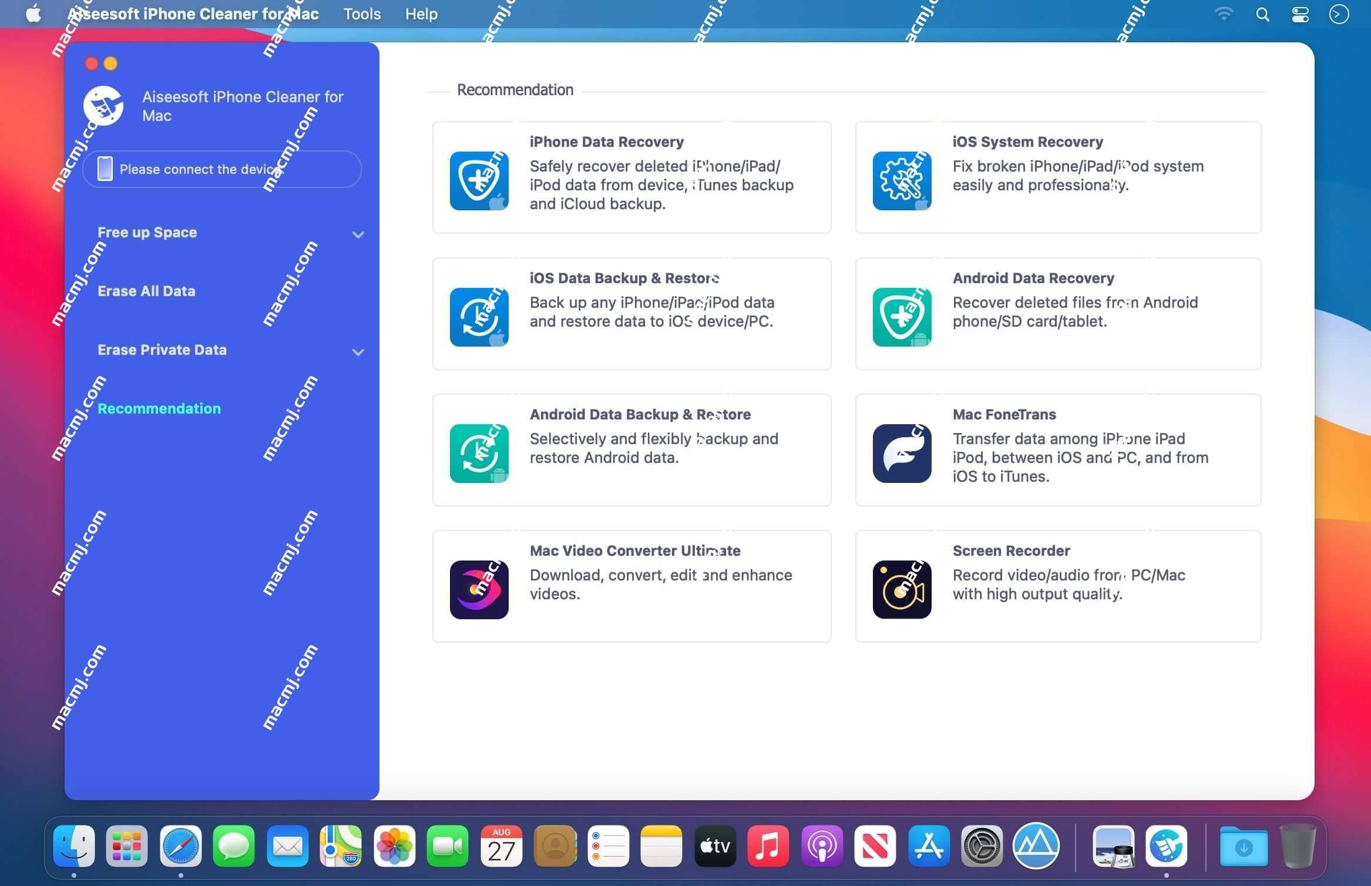Image resolution: width=1371 pixels, height=886 pixels.
Task: Open the Android Data Recovery icon
Action: coord(902,317)
